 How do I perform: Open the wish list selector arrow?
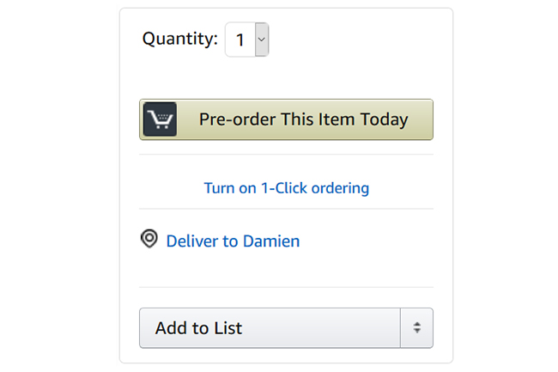416,327
